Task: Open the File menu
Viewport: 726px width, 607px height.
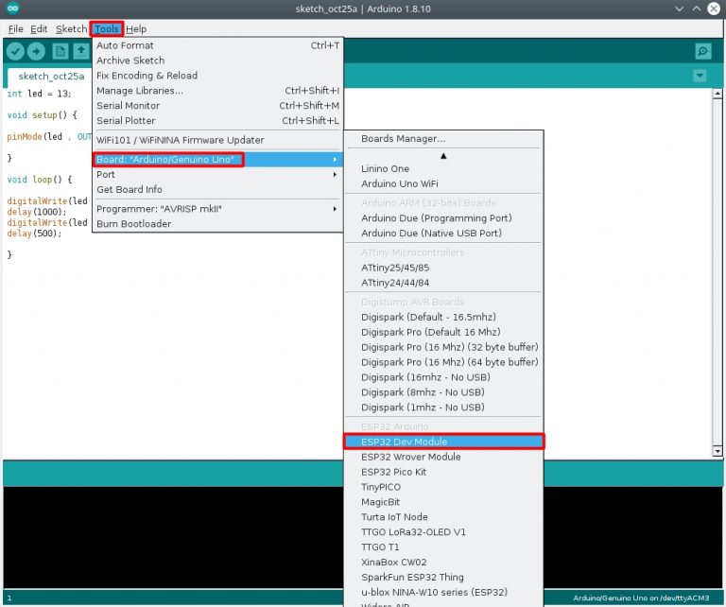Action: [x=15, y=28]
